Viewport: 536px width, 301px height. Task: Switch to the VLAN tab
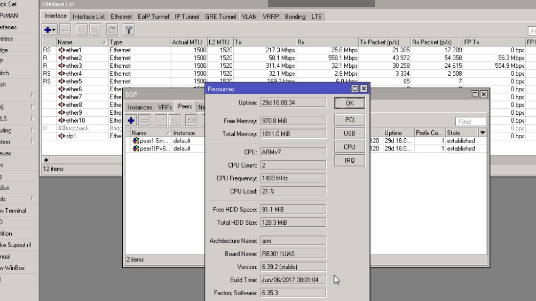[x=249, y=17]
